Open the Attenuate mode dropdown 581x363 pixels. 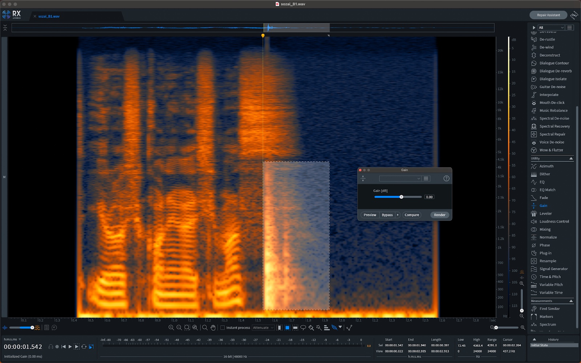263,327
